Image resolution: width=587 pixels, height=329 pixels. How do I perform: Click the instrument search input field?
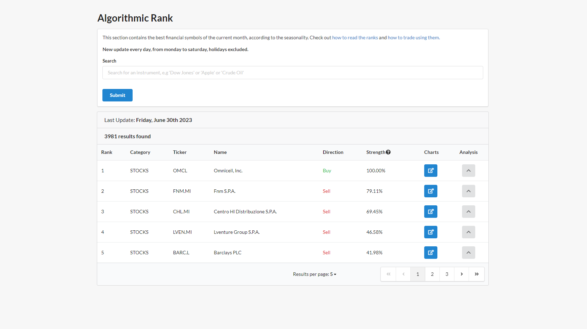[x=292, y=73]
